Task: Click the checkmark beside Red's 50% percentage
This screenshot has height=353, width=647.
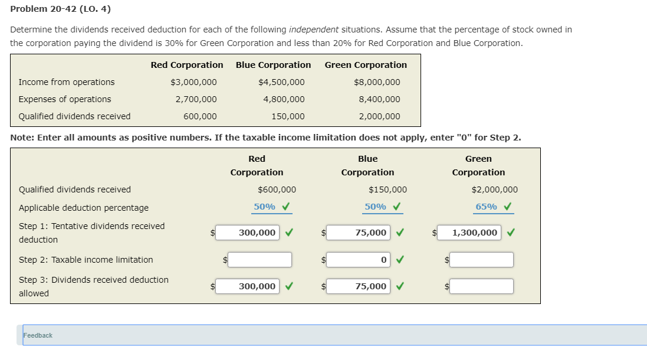Action: click(x=287, y=206)
